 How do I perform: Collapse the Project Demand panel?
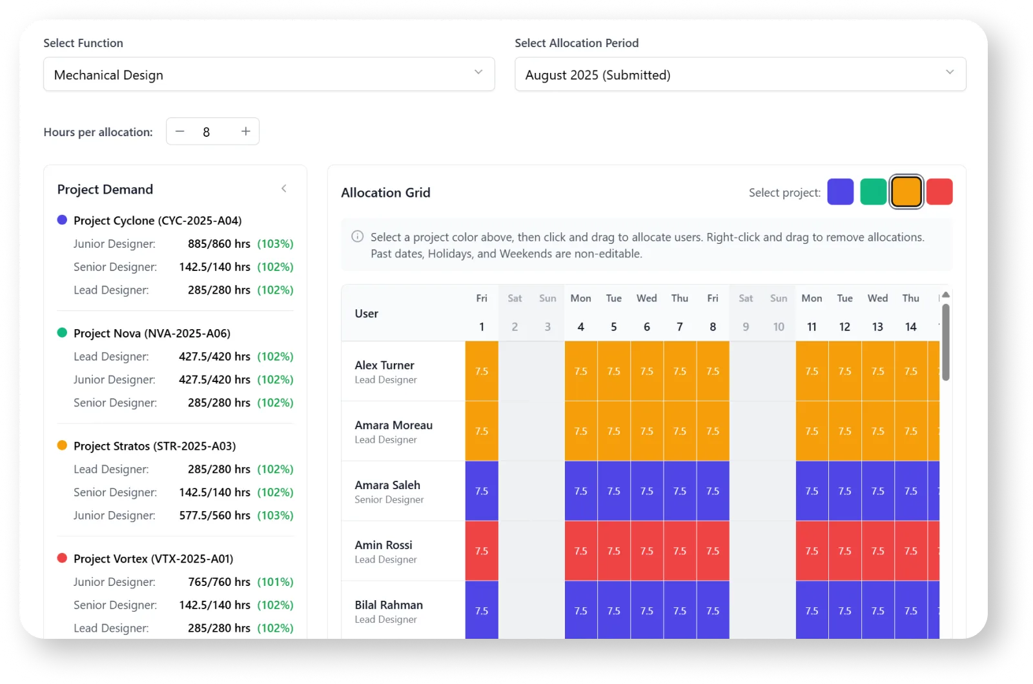pos(284,188)
